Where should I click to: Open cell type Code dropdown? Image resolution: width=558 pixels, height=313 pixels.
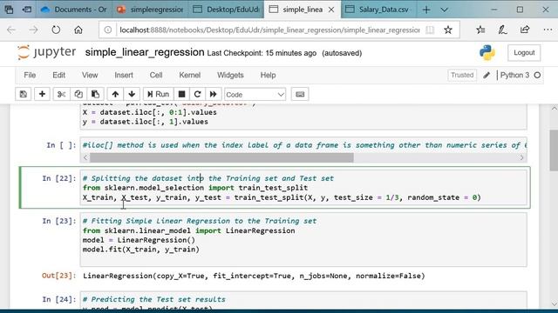(x=255, y=95)
